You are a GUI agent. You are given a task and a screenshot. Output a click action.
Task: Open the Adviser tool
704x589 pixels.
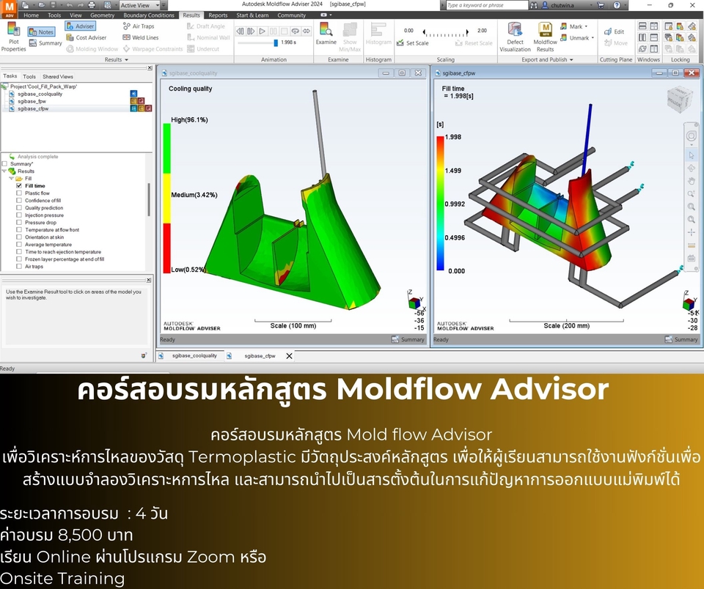pos(81,26)
